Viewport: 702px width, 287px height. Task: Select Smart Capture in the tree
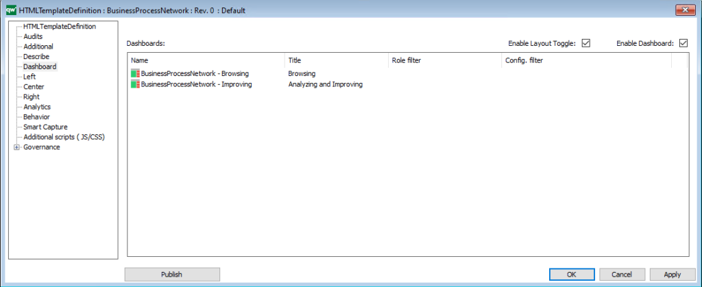45,127
